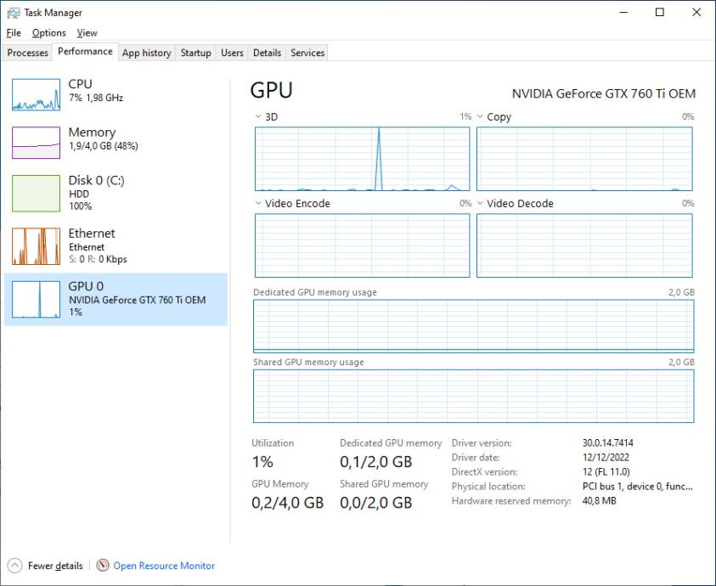716x586 pixels.
Task: Go to the Startup tab
Action: click(x=195, y=53)
